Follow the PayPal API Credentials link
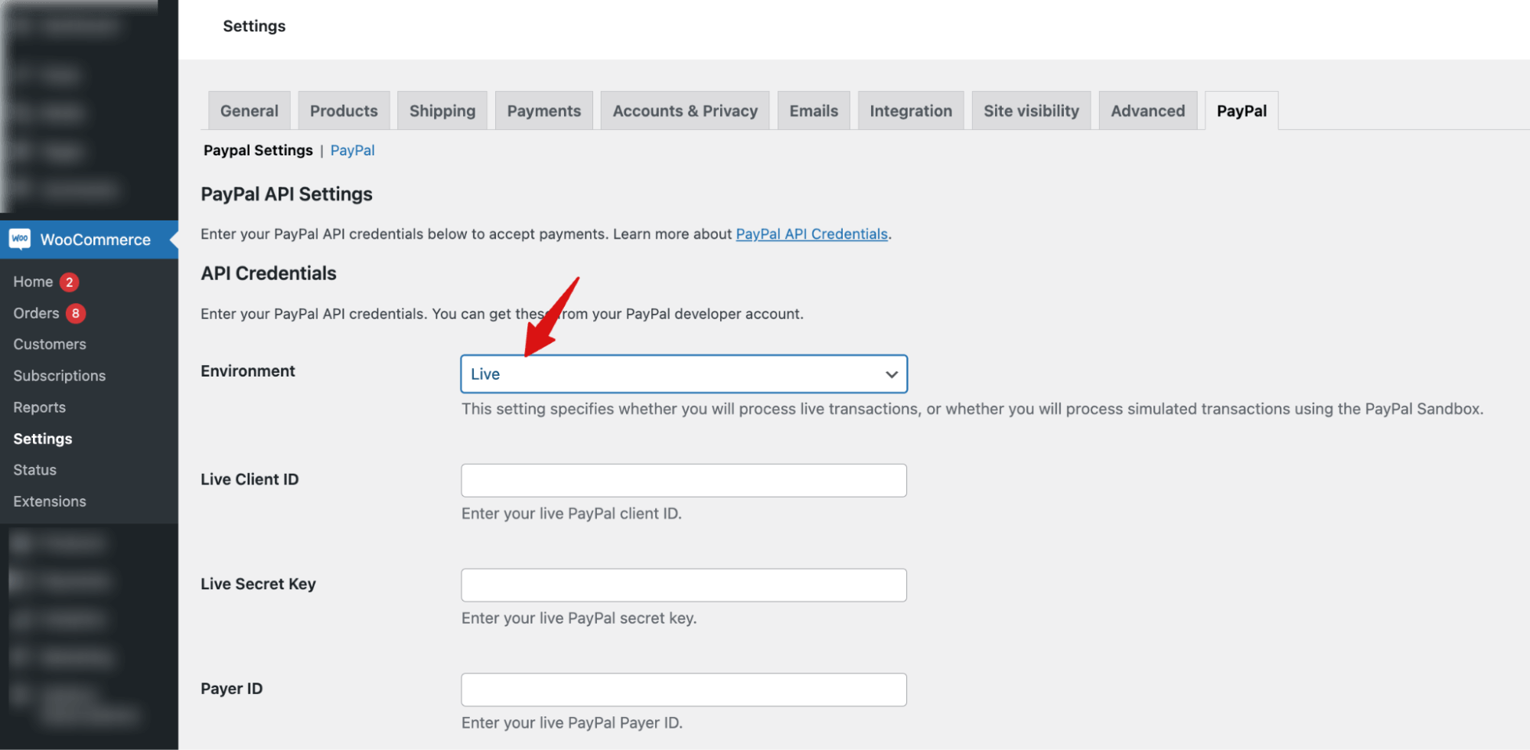 [x=811, y=234]
